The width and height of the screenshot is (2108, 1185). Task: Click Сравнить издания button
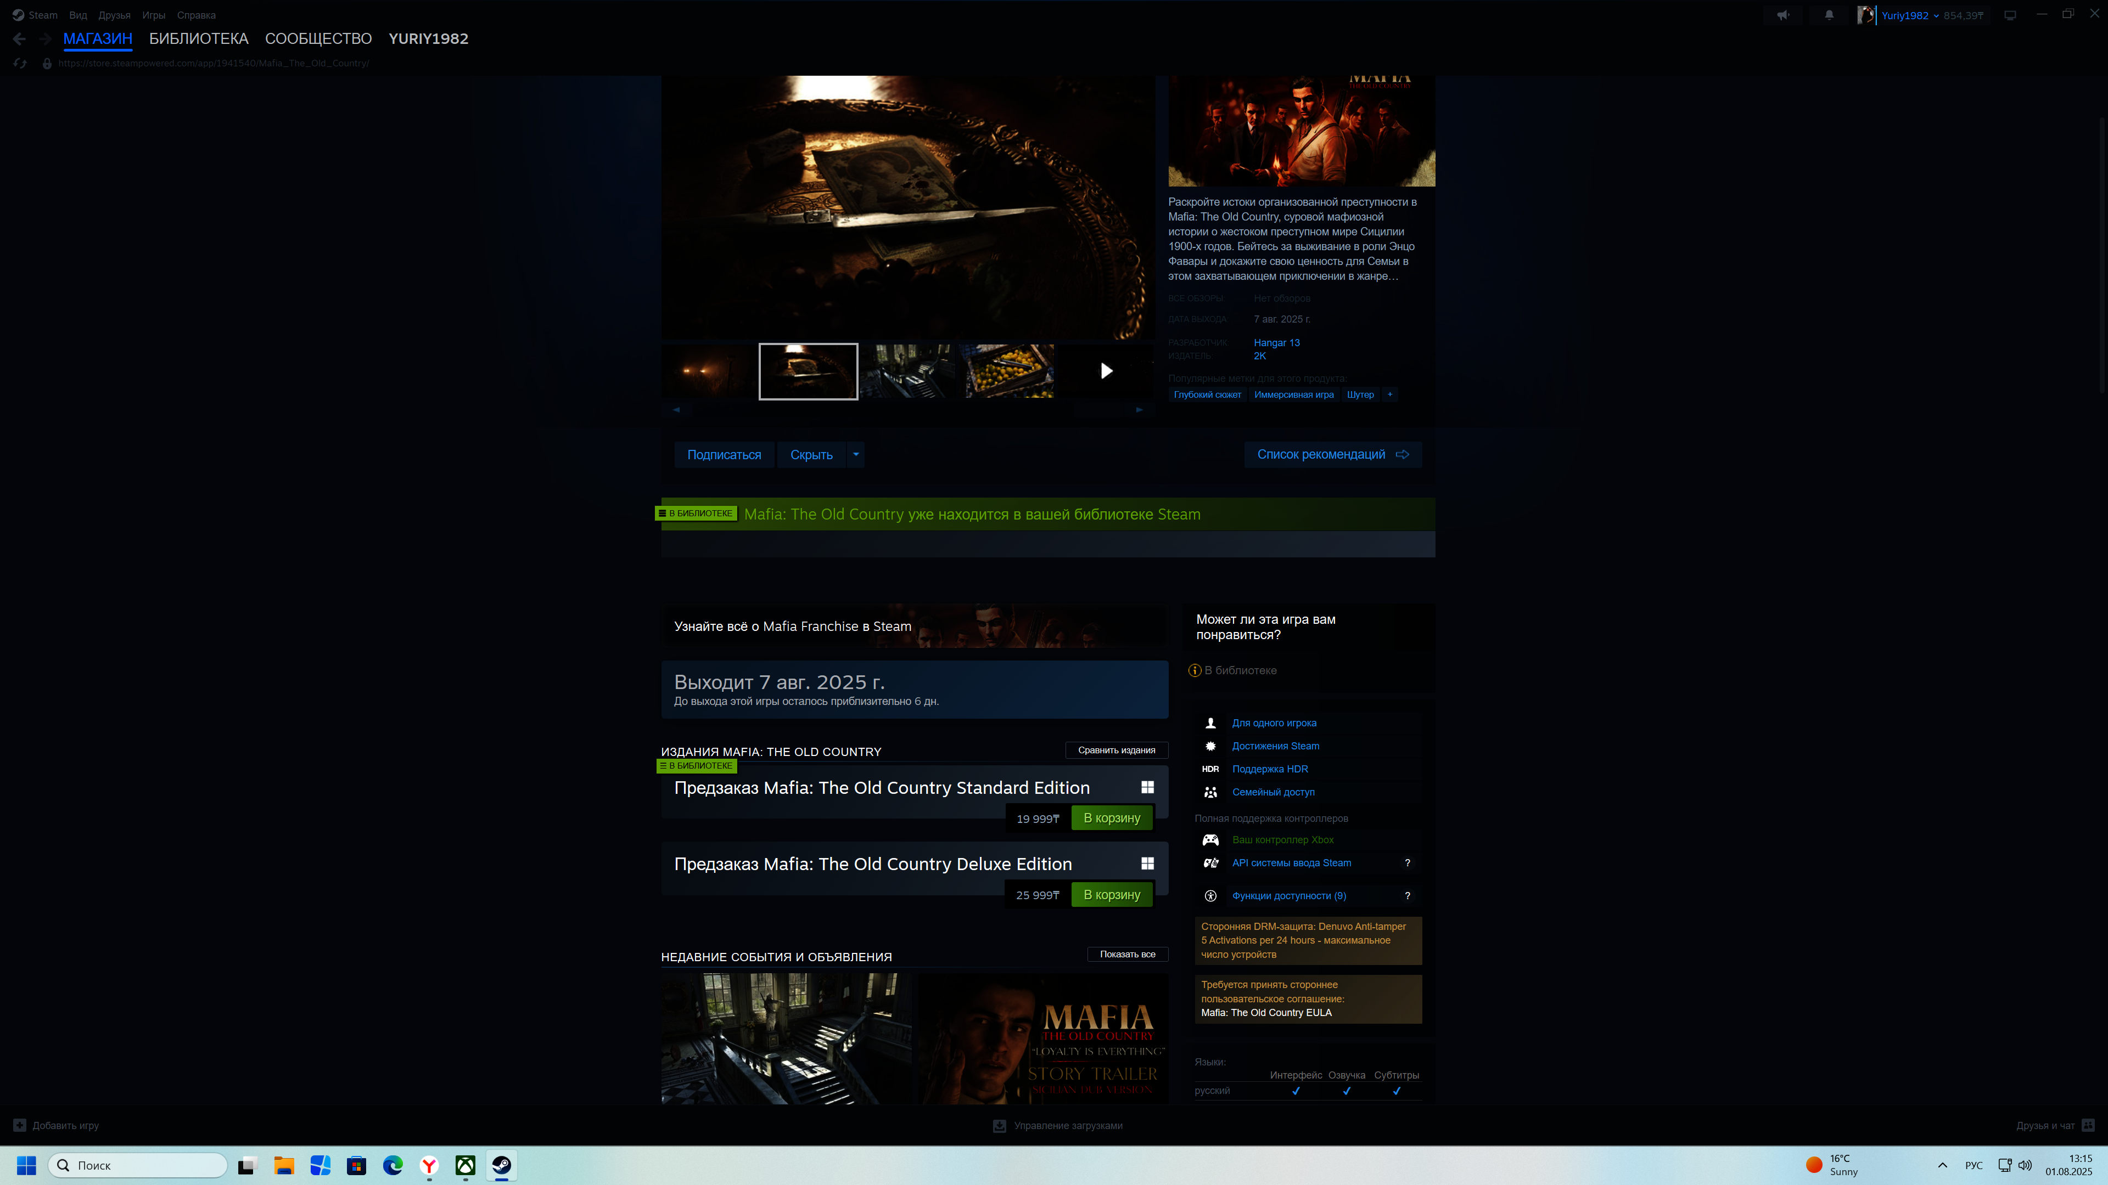1117,750
